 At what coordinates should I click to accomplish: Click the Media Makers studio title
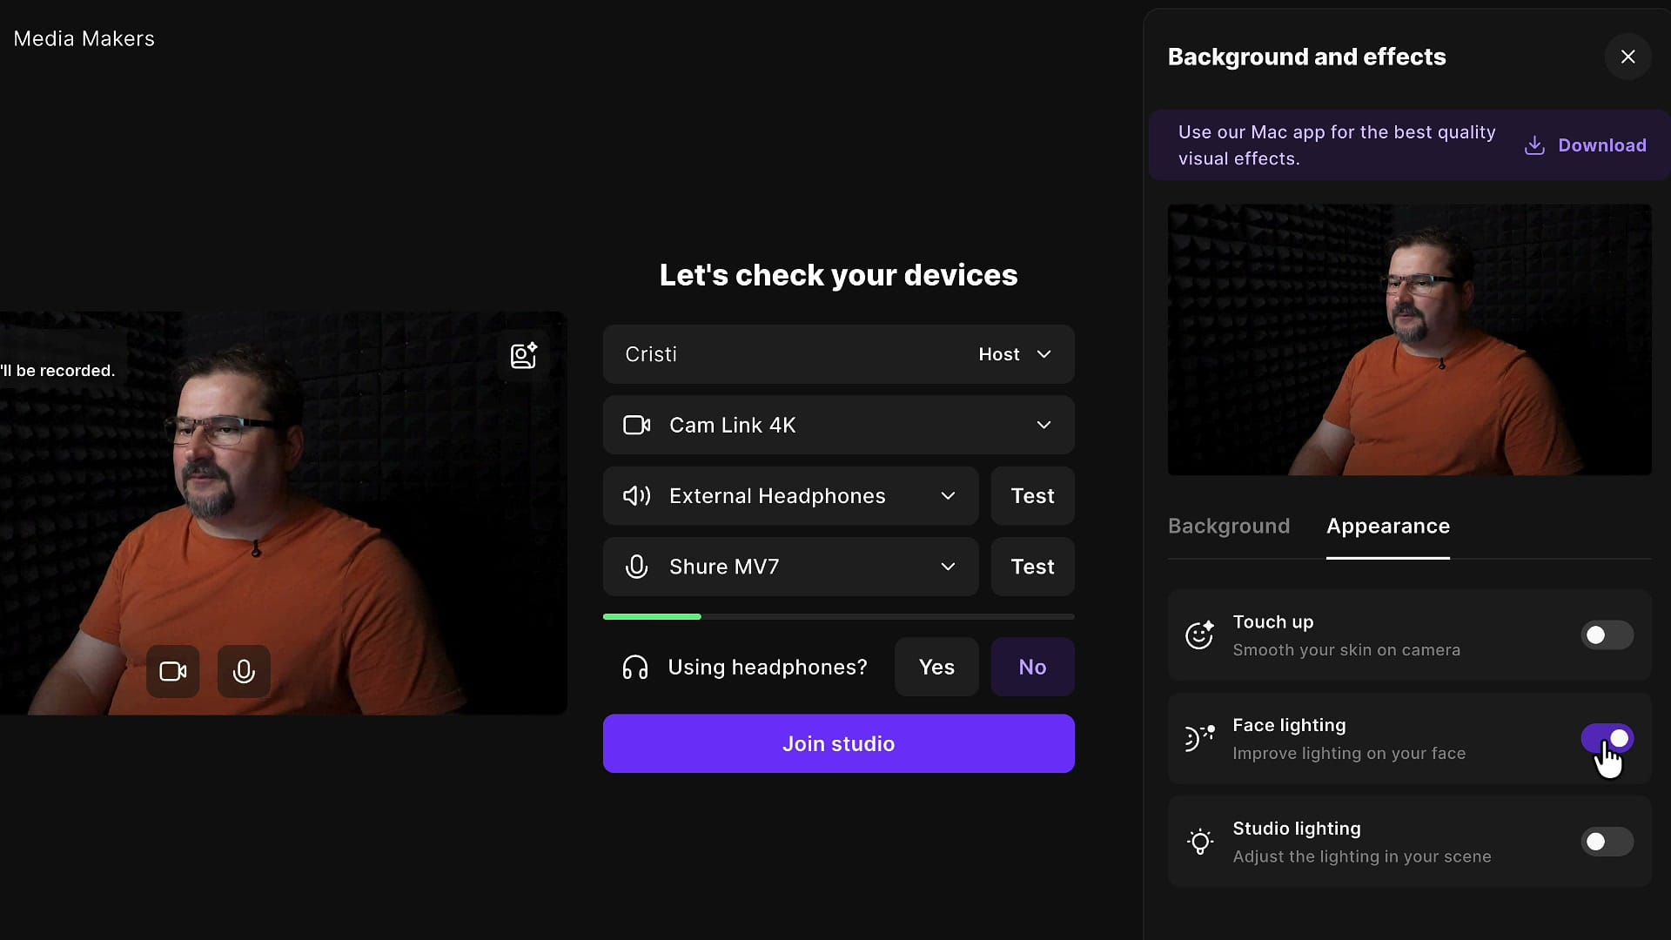click(84, 39)
